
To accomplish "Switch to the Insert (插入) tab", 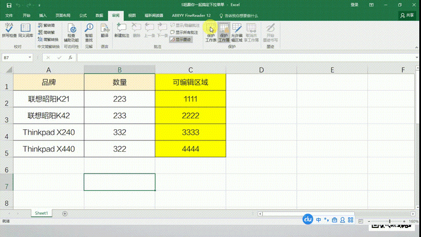I will click(x=43, y=16).
